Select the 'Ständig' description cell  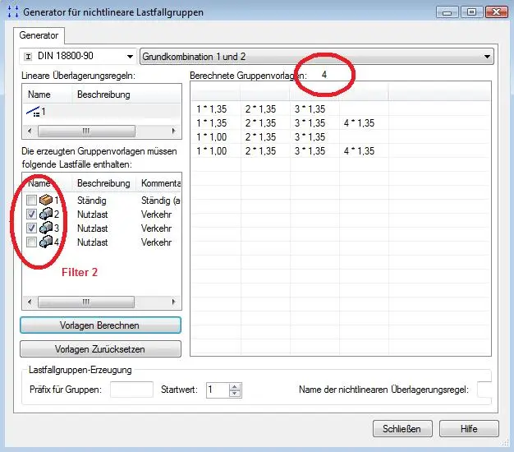92,200
